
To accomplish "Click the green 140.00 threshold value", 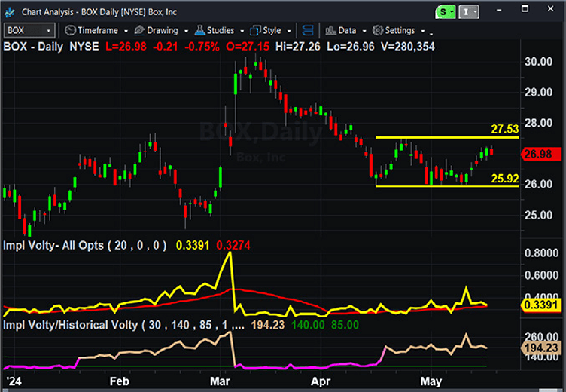I will point(308,325).
